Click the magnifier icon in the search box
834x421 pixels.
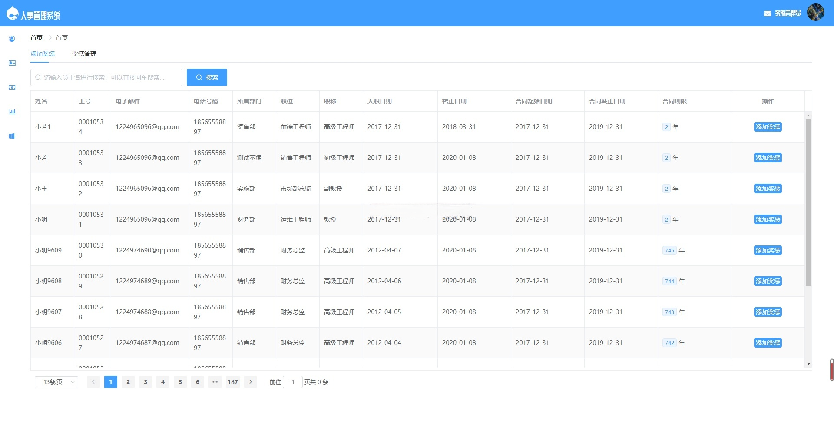click(x=38, y=77)
